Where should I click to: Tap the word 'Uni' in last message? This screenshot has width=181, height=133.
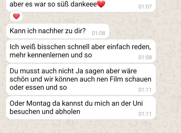(138, 103)
